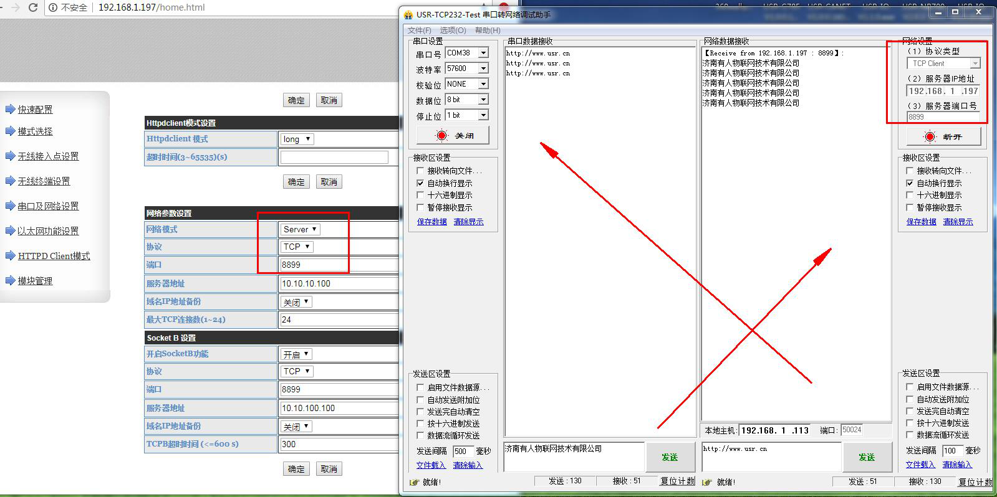Screen dimensions: 997x497
Task: Click the USR-TCP232-Test title bar app icon
Action: [408, 14]
